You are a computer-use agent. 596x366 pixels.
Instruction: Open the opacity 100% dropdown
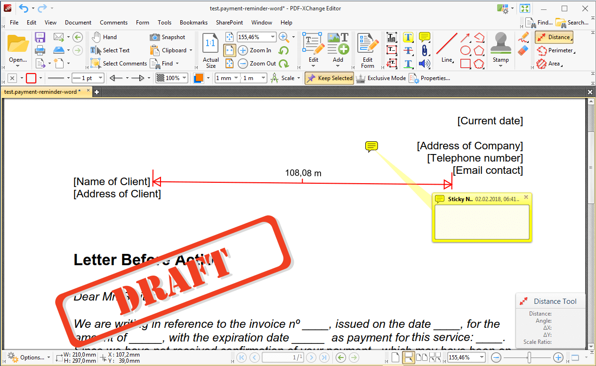click(x=184, y=78)
